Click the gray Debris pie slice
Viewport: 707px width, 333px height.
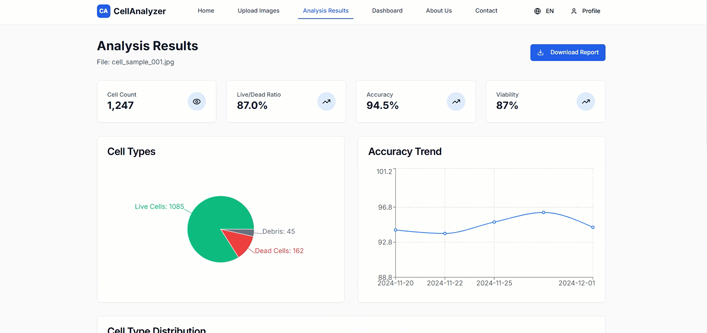(245, 232)
